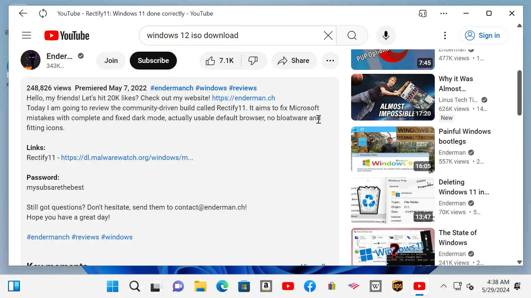Open the Wikipedia app on the taskbar
Screen dimensions: 531x298
coord(376,286)
